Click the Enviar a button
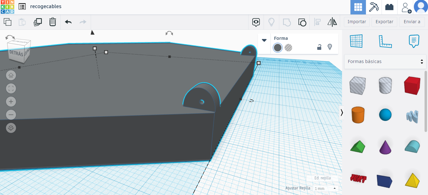 click(412, 22)
